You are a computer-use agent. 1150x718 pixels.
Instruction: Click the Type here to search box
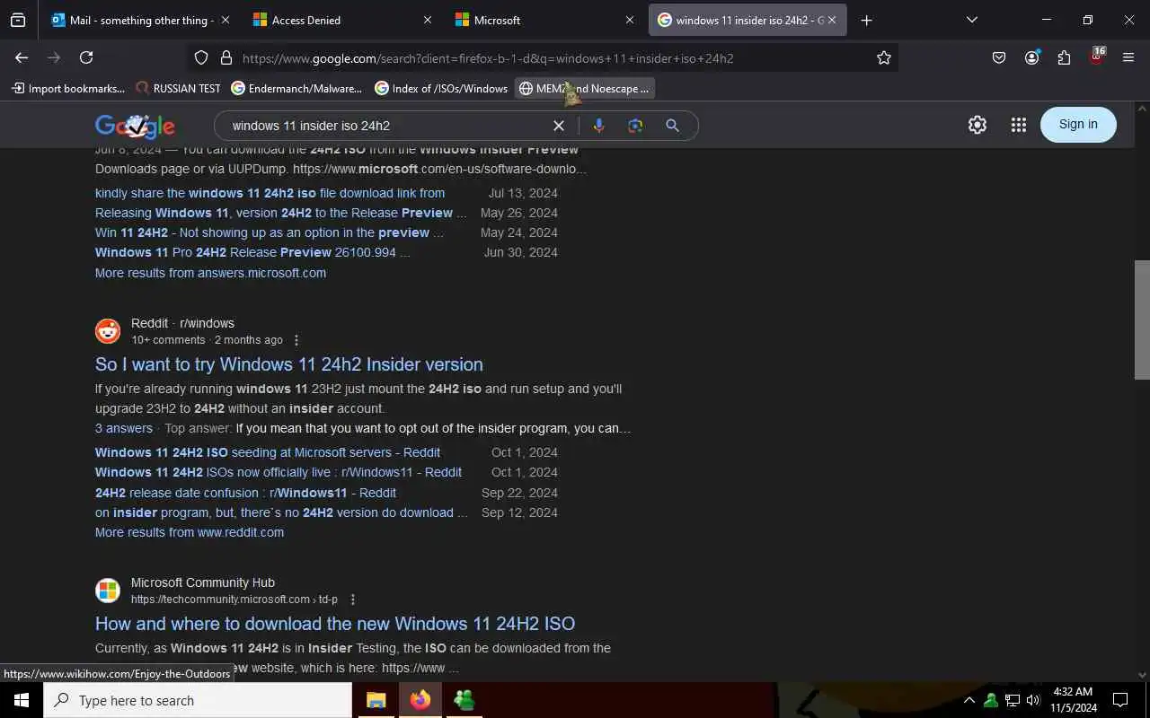(198, 700)
